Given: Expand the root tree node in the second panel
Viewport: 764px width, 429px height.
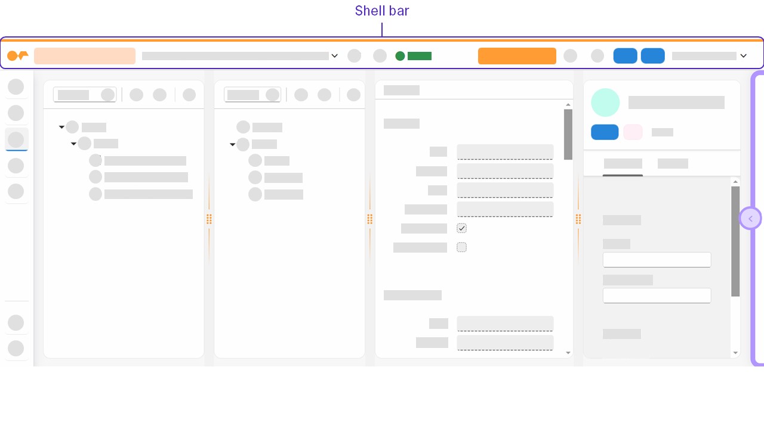Looking at the screenshot, I should point(233,144).
